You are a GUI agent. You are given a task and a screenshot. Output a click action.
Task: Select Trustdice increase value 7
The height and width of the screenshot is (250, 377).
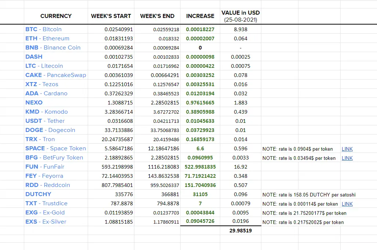tap(200, 203)
